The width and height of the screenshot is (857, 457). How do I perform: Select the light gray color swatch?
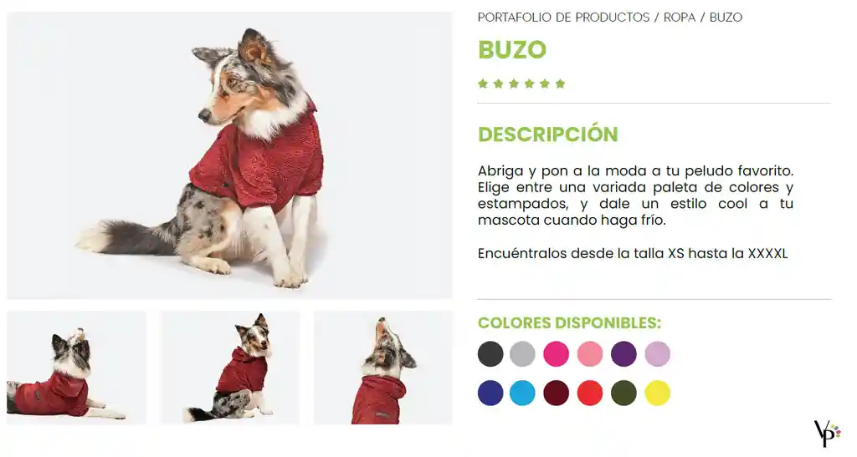coord(522,354)
